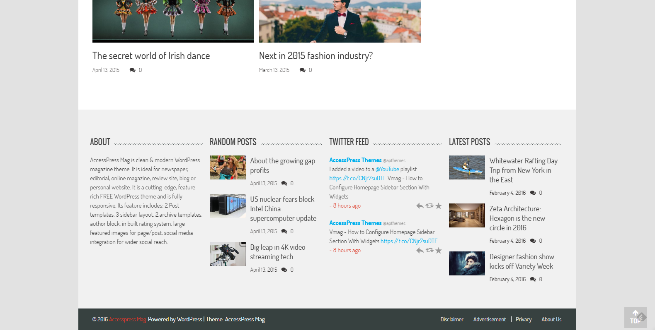Click the supercomputer post thumbnail

[228, 206]
